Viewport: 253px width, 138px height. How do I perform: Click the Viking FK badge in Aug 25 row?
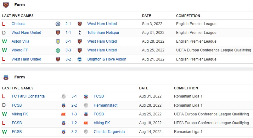pos(64,114)
